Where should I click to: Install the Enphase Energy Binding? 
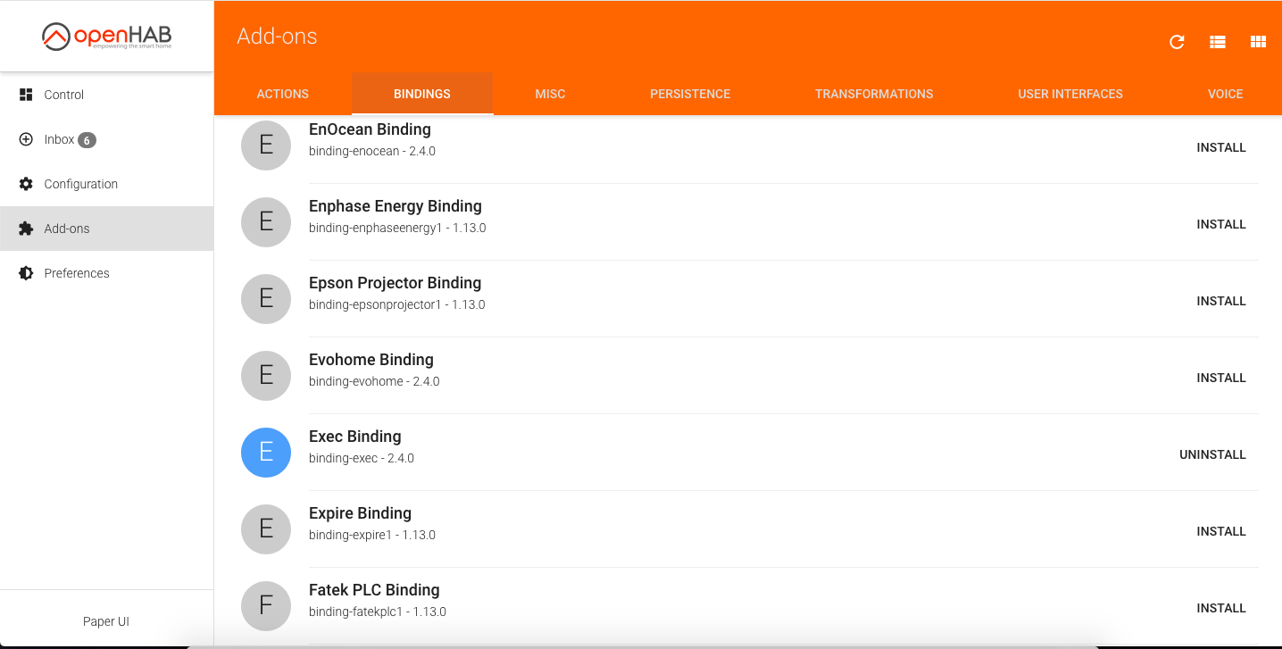pos(1220,224)
